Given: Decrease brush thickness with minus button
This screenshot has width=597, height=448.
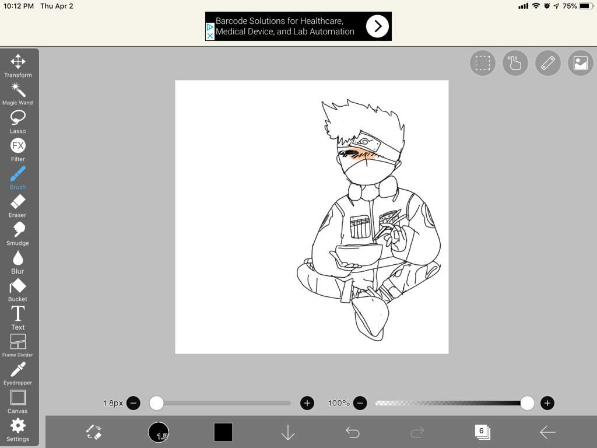Looking at the screenshot, I should click(x=134, y=403).
